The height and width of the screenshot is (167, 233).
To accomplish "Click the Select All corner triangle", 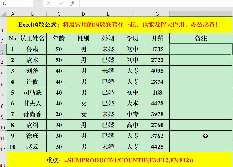I will pyautogui.click(x=3, y=14).
